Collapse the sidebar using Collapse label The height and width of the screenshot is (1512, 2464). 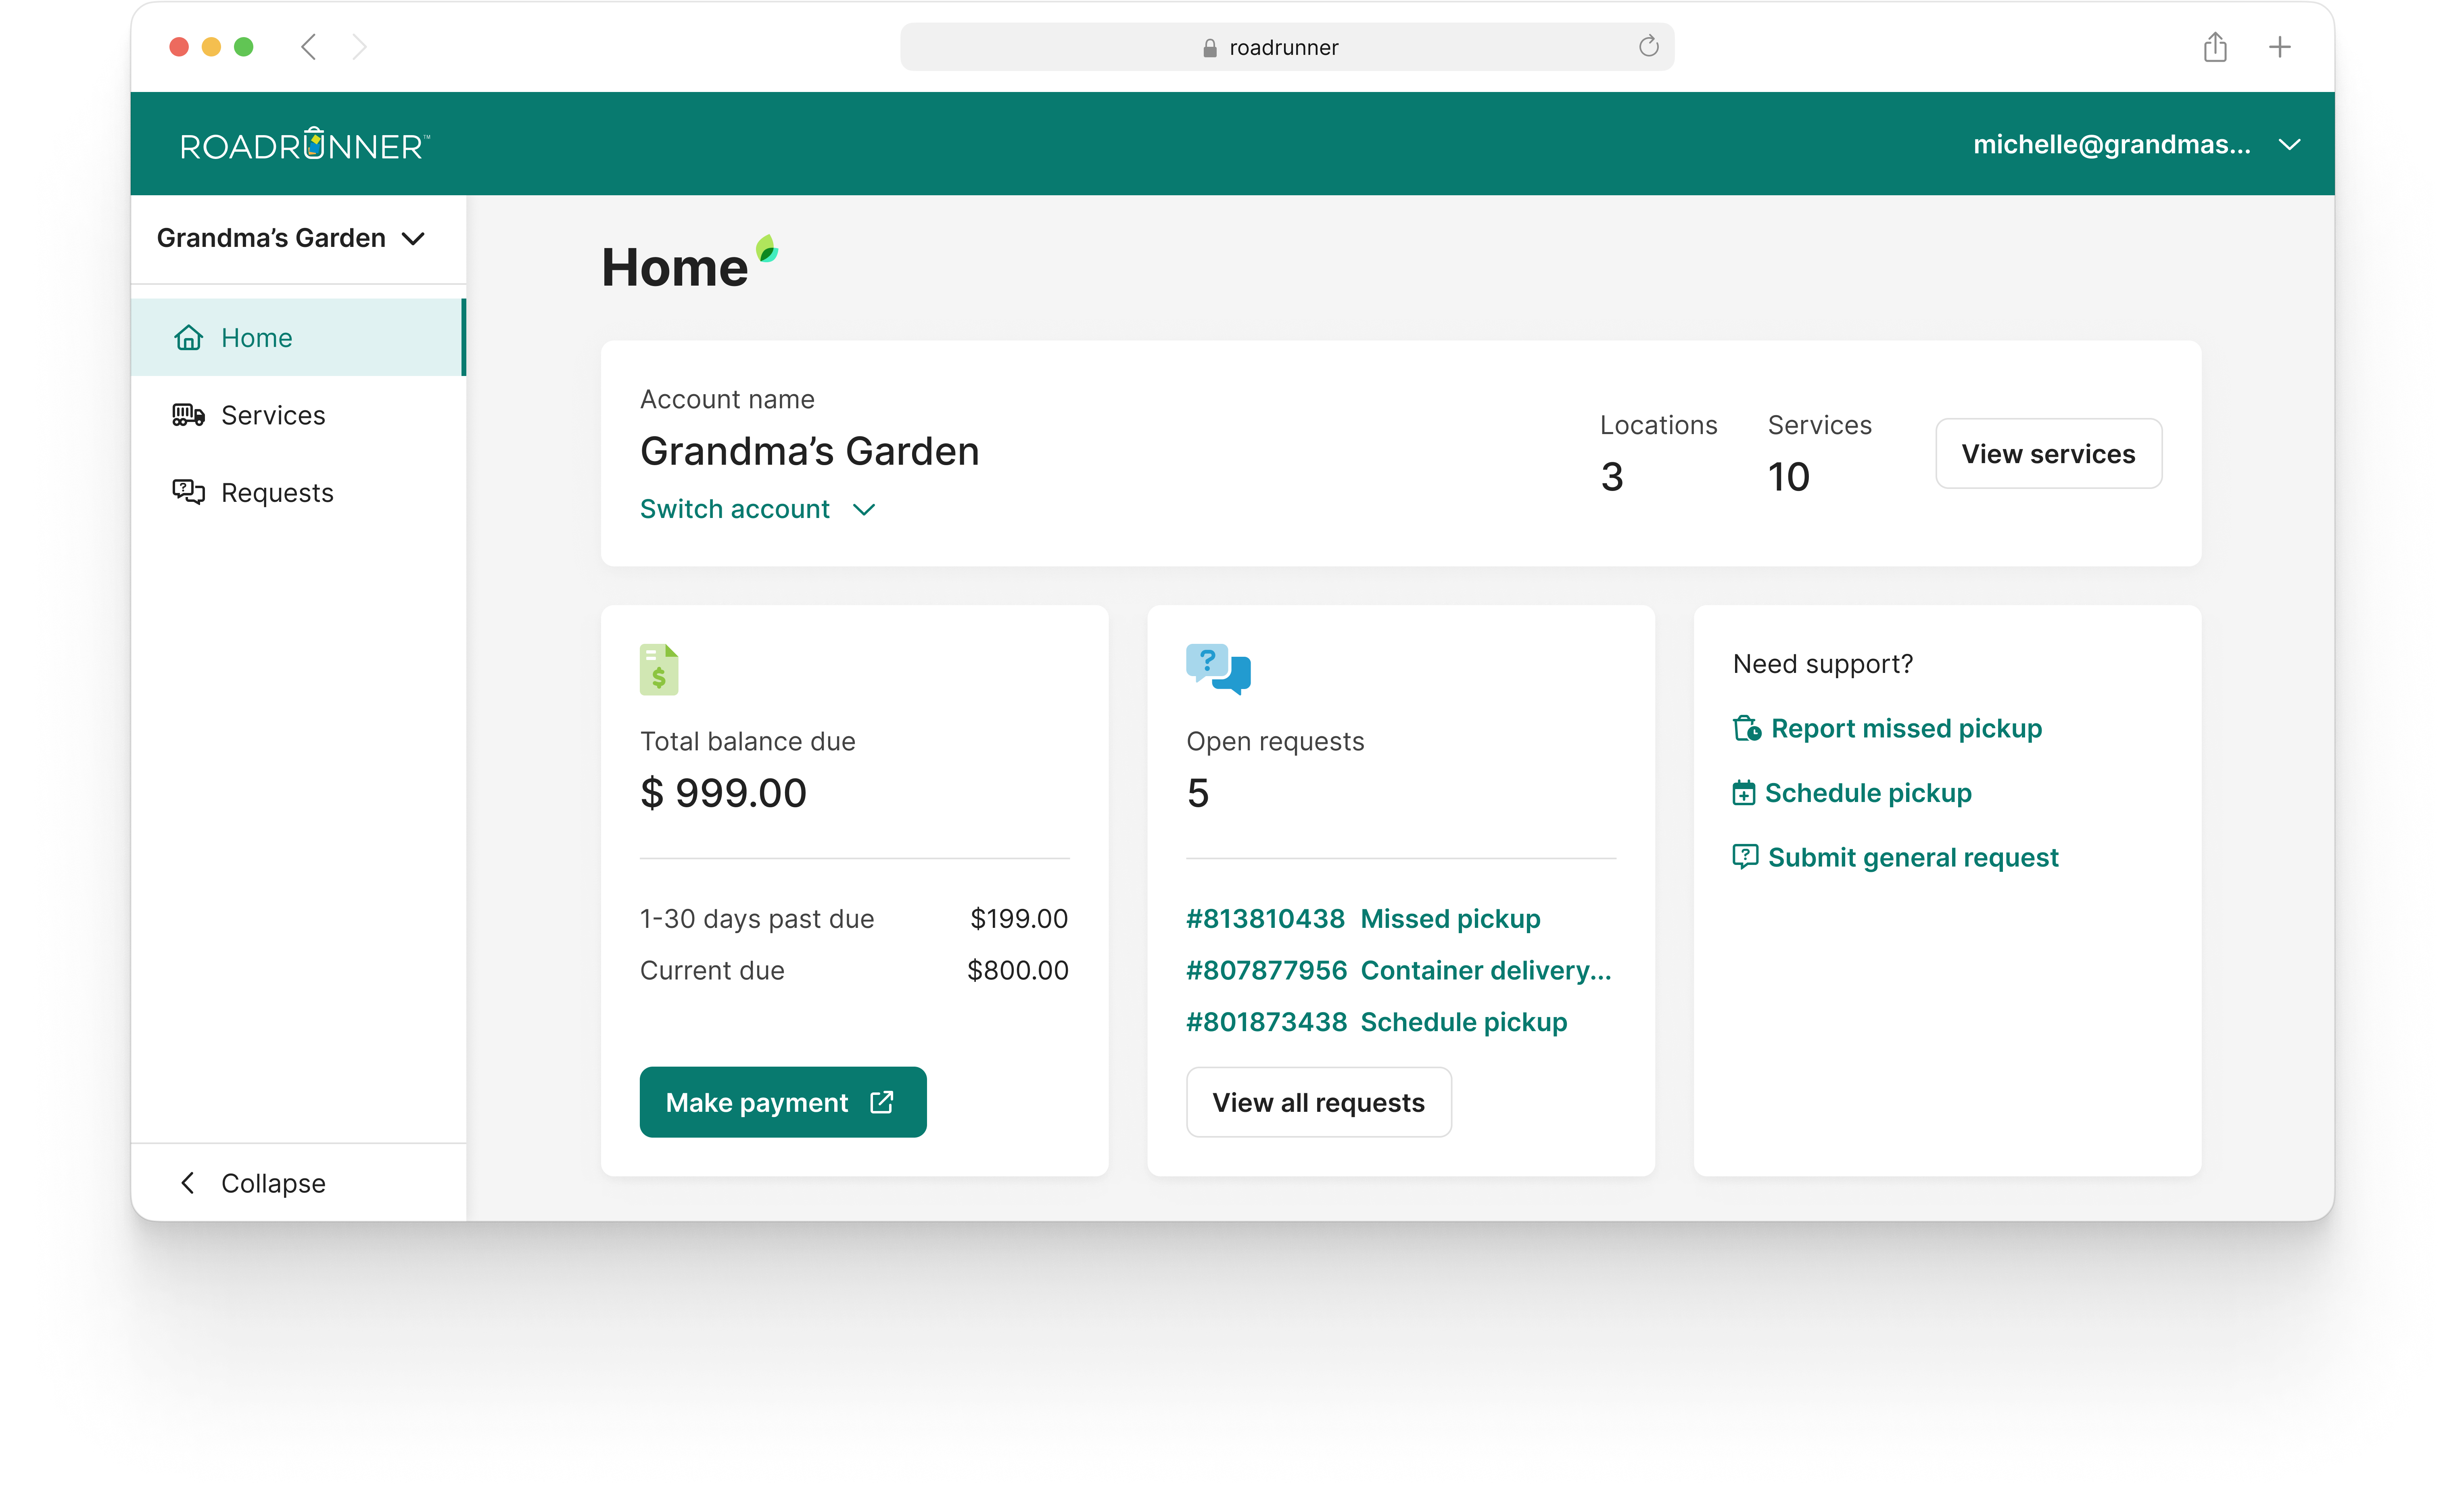(273, 1183)
